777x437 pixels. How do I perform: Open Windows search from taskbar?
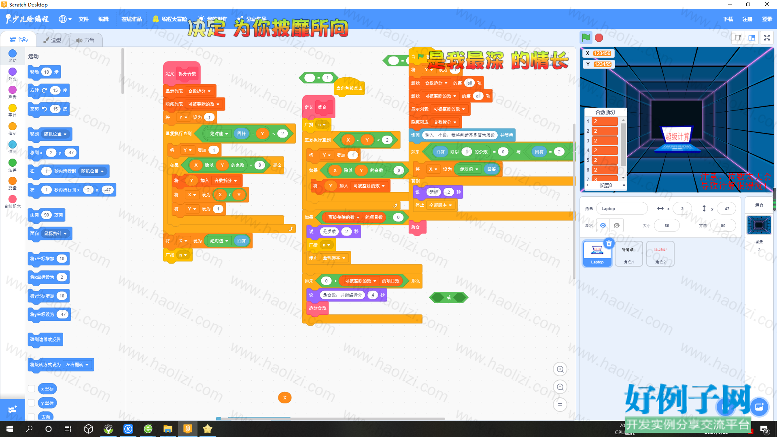coord(29,429)
